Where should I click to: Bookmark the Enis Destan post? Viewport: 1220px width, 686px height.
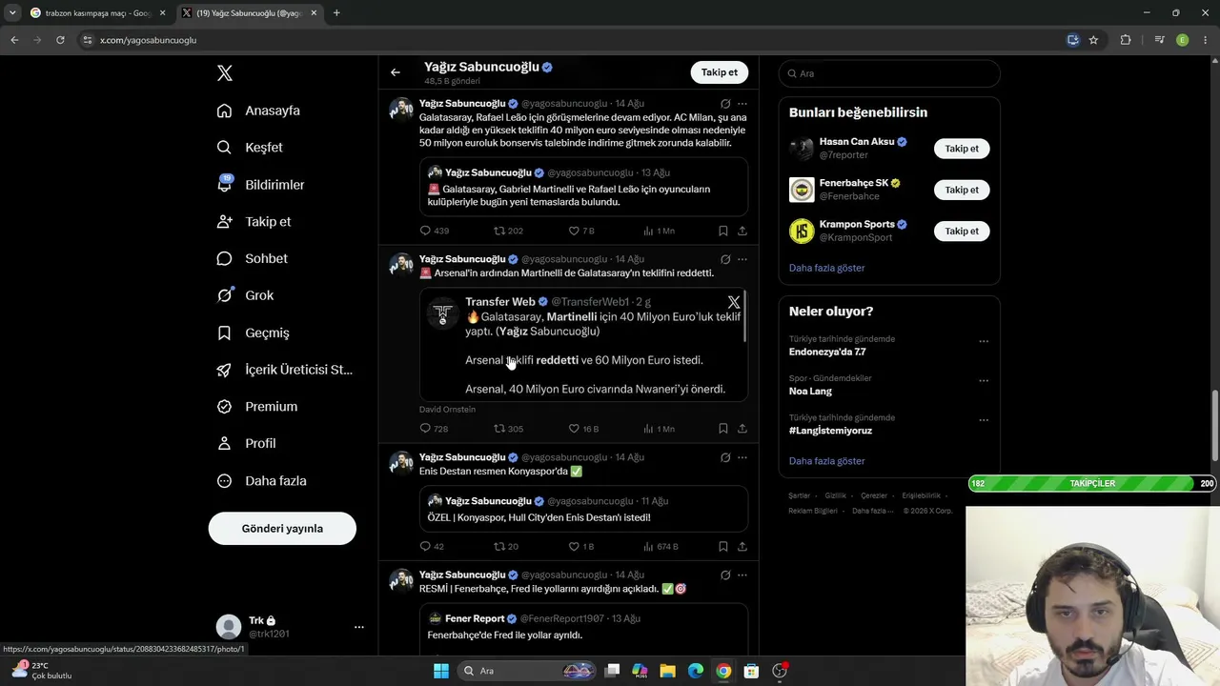point(723,547)
